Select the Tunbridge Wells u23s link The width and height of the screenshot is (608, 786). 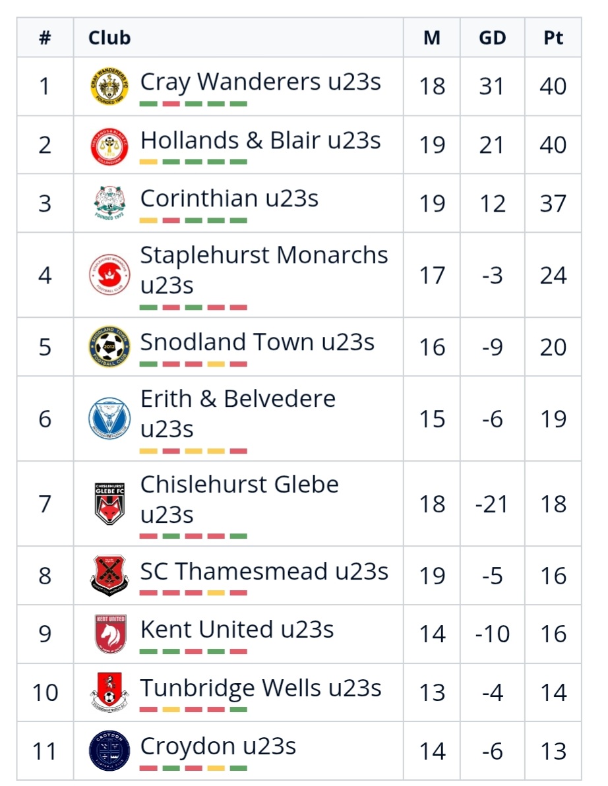click(x=260, y=688)
